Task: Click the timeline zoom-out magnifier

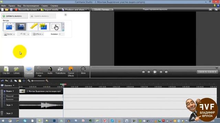Action: tap(29, 81)
